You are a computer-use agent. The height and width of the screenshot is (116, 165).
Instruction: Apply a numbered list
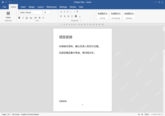(64, 12)
